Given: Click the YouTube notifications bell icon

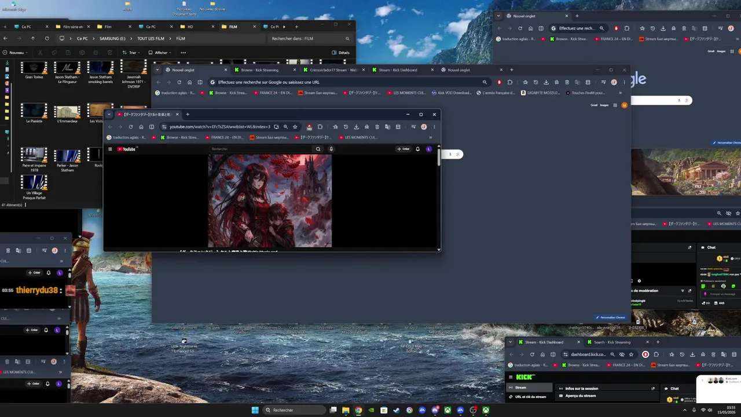Looking at the screenshot, I should 417,149.
